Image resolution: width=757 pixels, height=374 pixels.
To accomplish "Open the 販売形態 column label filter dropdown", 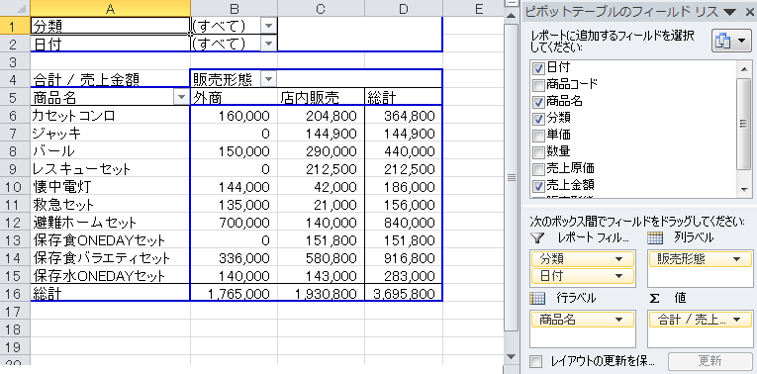I will (x=269, y=79).
